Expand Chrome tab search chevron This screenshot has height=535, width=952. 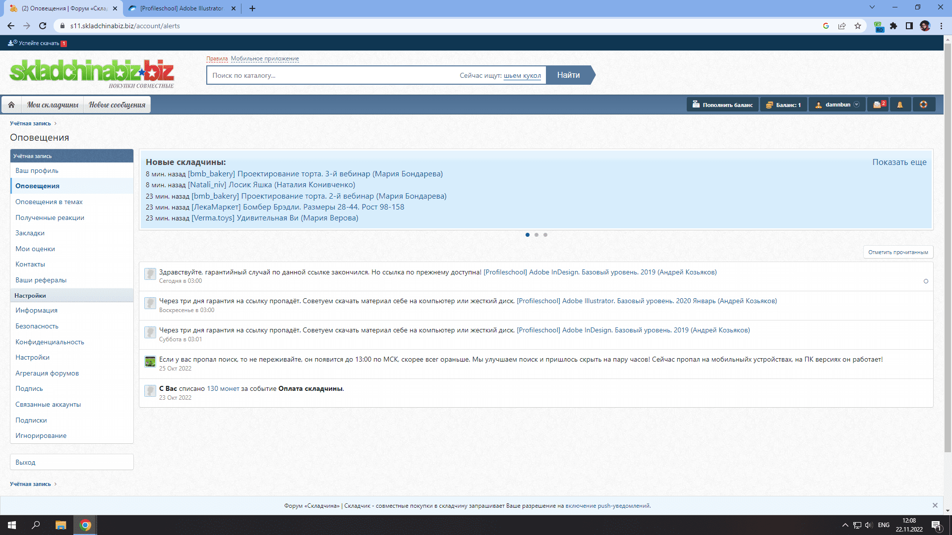872,7
